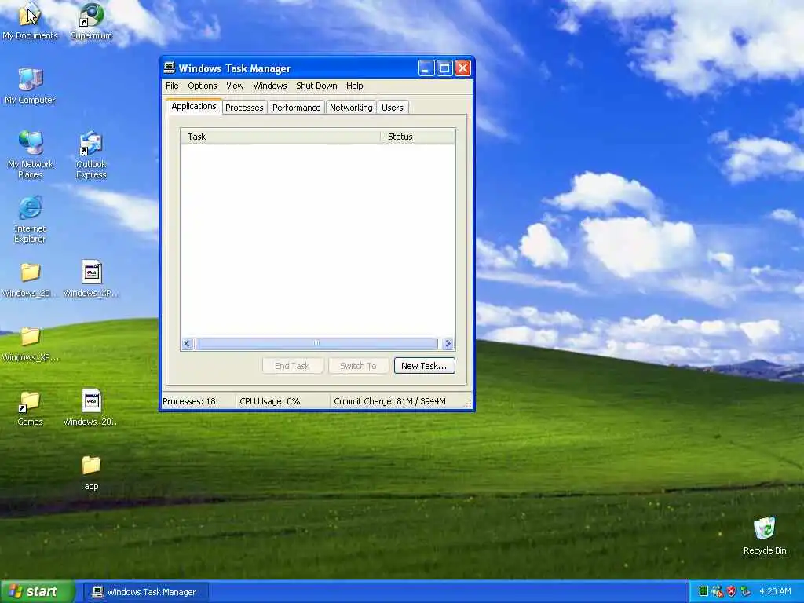Image resolution: width=804 pixels, height=603 pixels.
Task: Click the New Task... button
Action: (424, 366)
